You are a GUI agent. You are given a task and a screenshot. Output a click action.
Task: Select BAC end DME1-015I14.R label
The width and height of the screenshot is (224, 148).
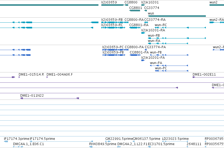tap(31, 75)
